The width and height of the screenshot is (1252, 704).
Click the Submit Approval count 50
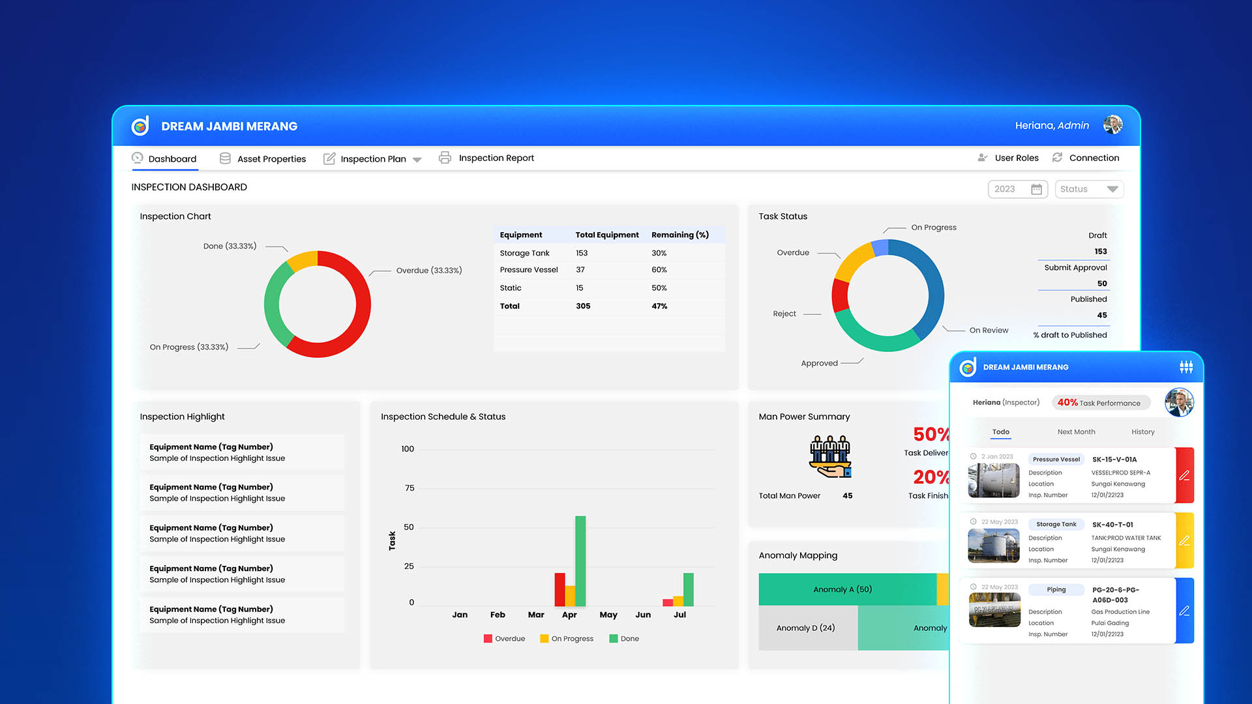click(x=1102, y=284)
